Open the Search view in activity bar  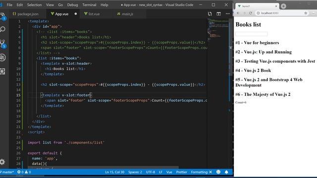[x=2, y=30]
